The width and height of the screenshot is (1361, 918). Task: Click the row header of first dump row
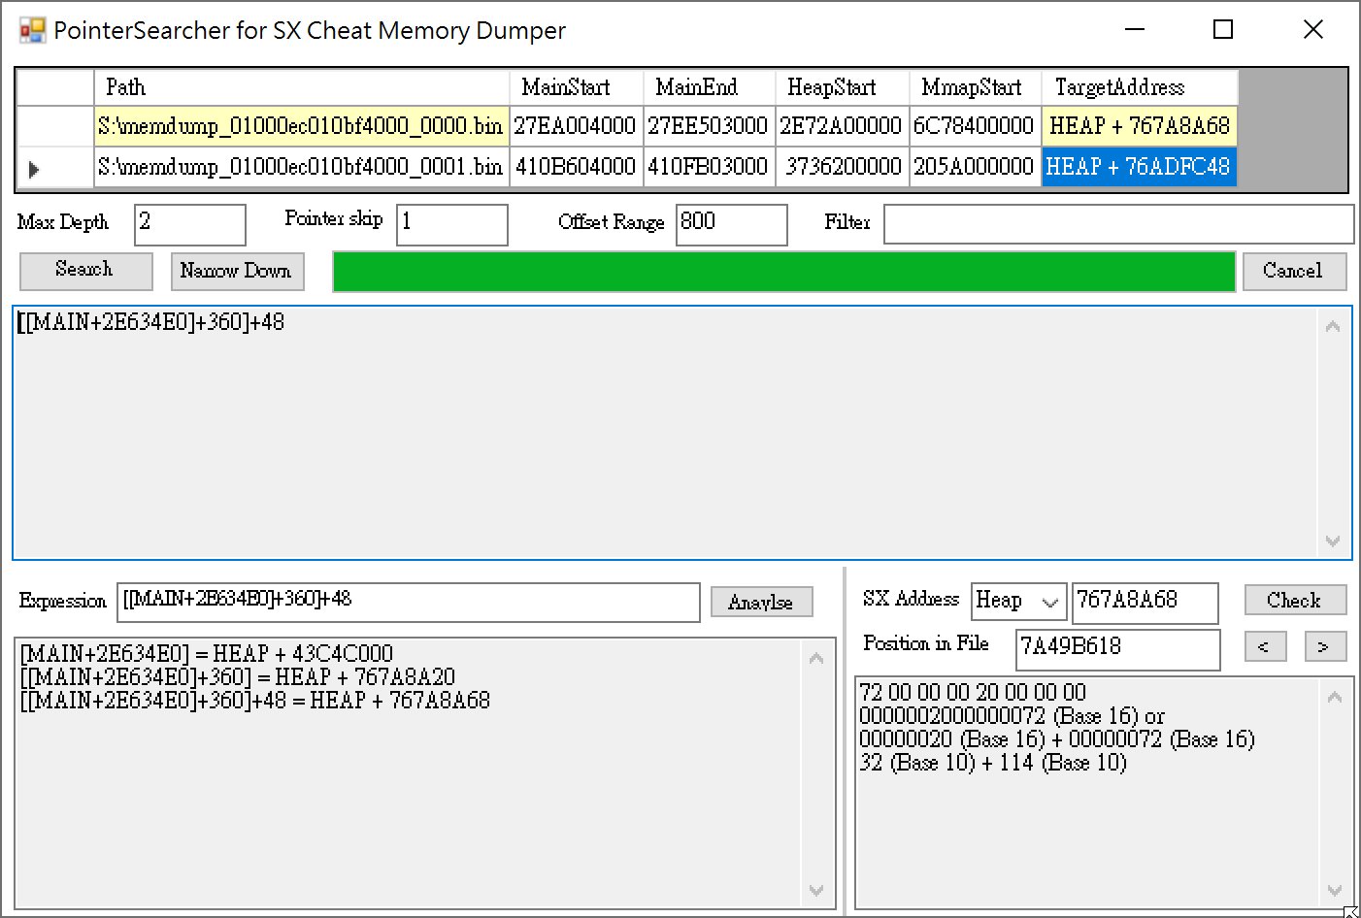[55, 126]
